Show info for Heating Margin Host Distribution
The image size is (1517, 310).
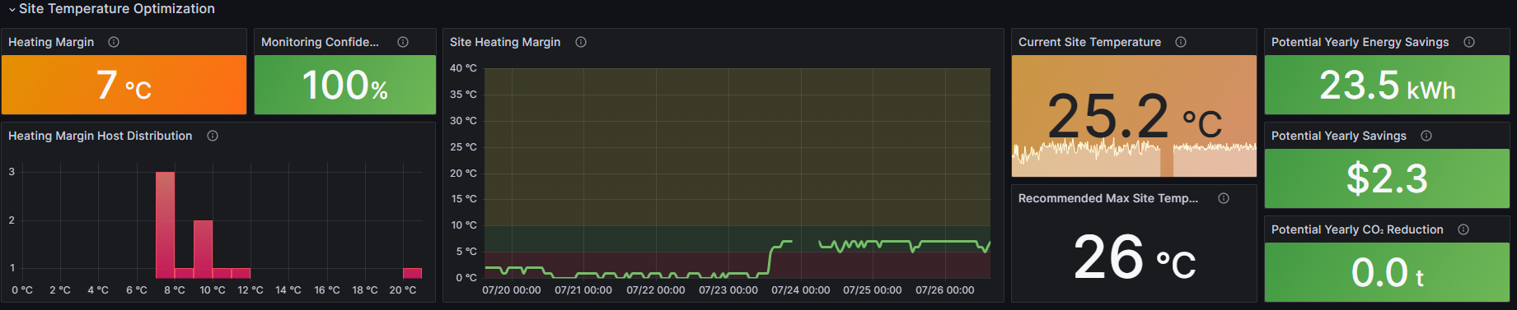coord(213,136)
